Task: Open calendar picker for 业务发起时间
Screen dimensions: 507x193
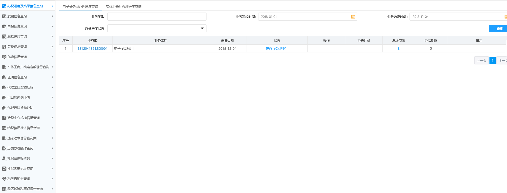Action: pyautogui.click(x=353, y=17)
